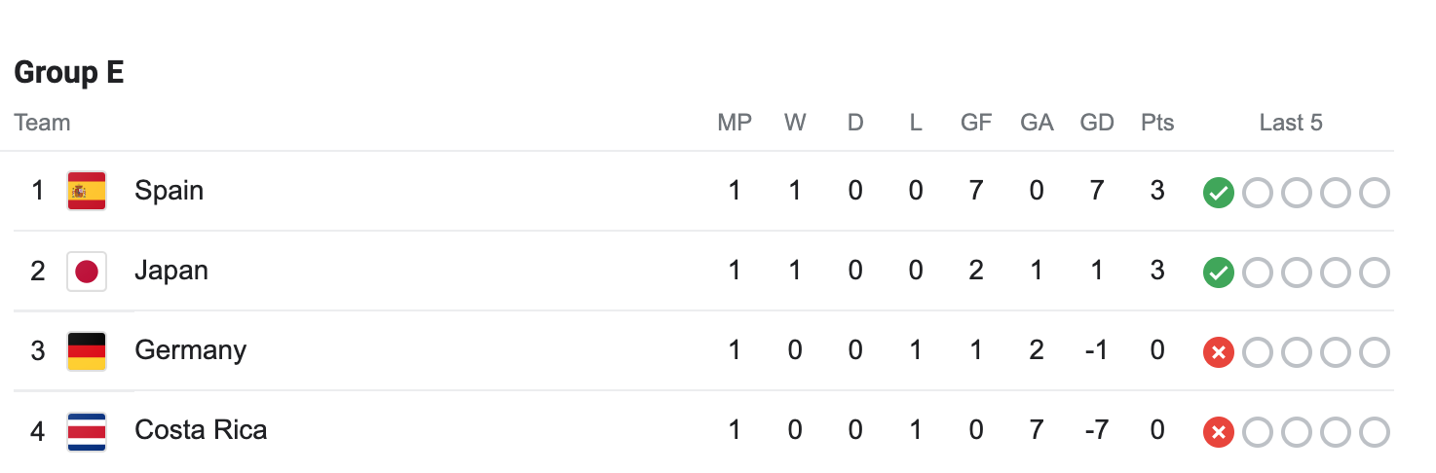Click Spain's green win checkmark icon
The image size is (1436, 473).
pos(1218,193)
